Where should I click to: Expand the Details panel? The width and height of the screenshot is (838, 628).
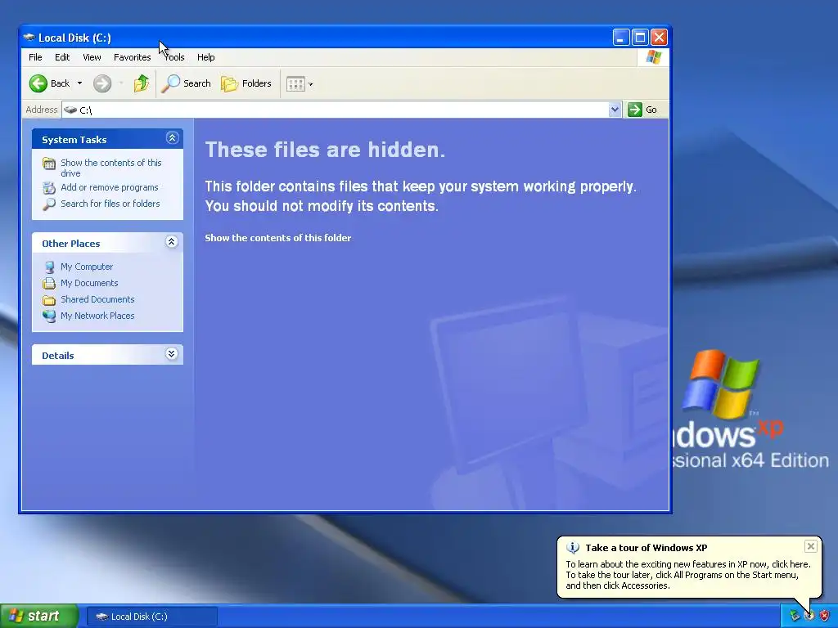coord(172,354)
